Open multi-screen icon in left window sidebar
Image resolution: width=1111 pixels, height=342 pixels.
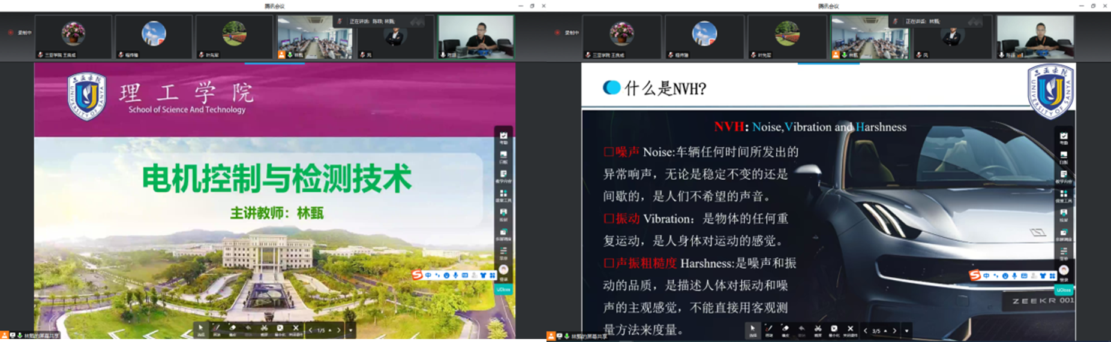tap(503, 234)
